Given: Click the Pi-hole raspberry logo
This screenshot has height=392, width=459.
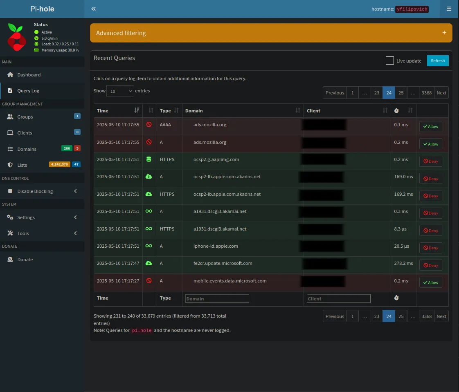Looking at the screenshot, I should (x=16, y=37).
